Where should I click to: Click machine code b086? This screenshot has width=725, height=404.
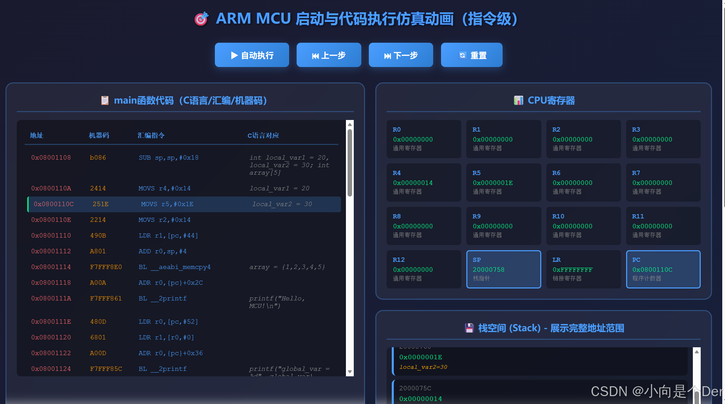(98, 158)
